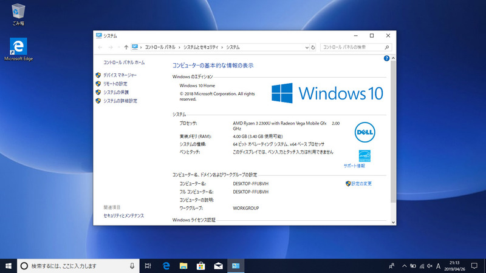Select the 4.00 GB RAM value
The width and height of the screenshot is (486, 273).
(258, 136)
